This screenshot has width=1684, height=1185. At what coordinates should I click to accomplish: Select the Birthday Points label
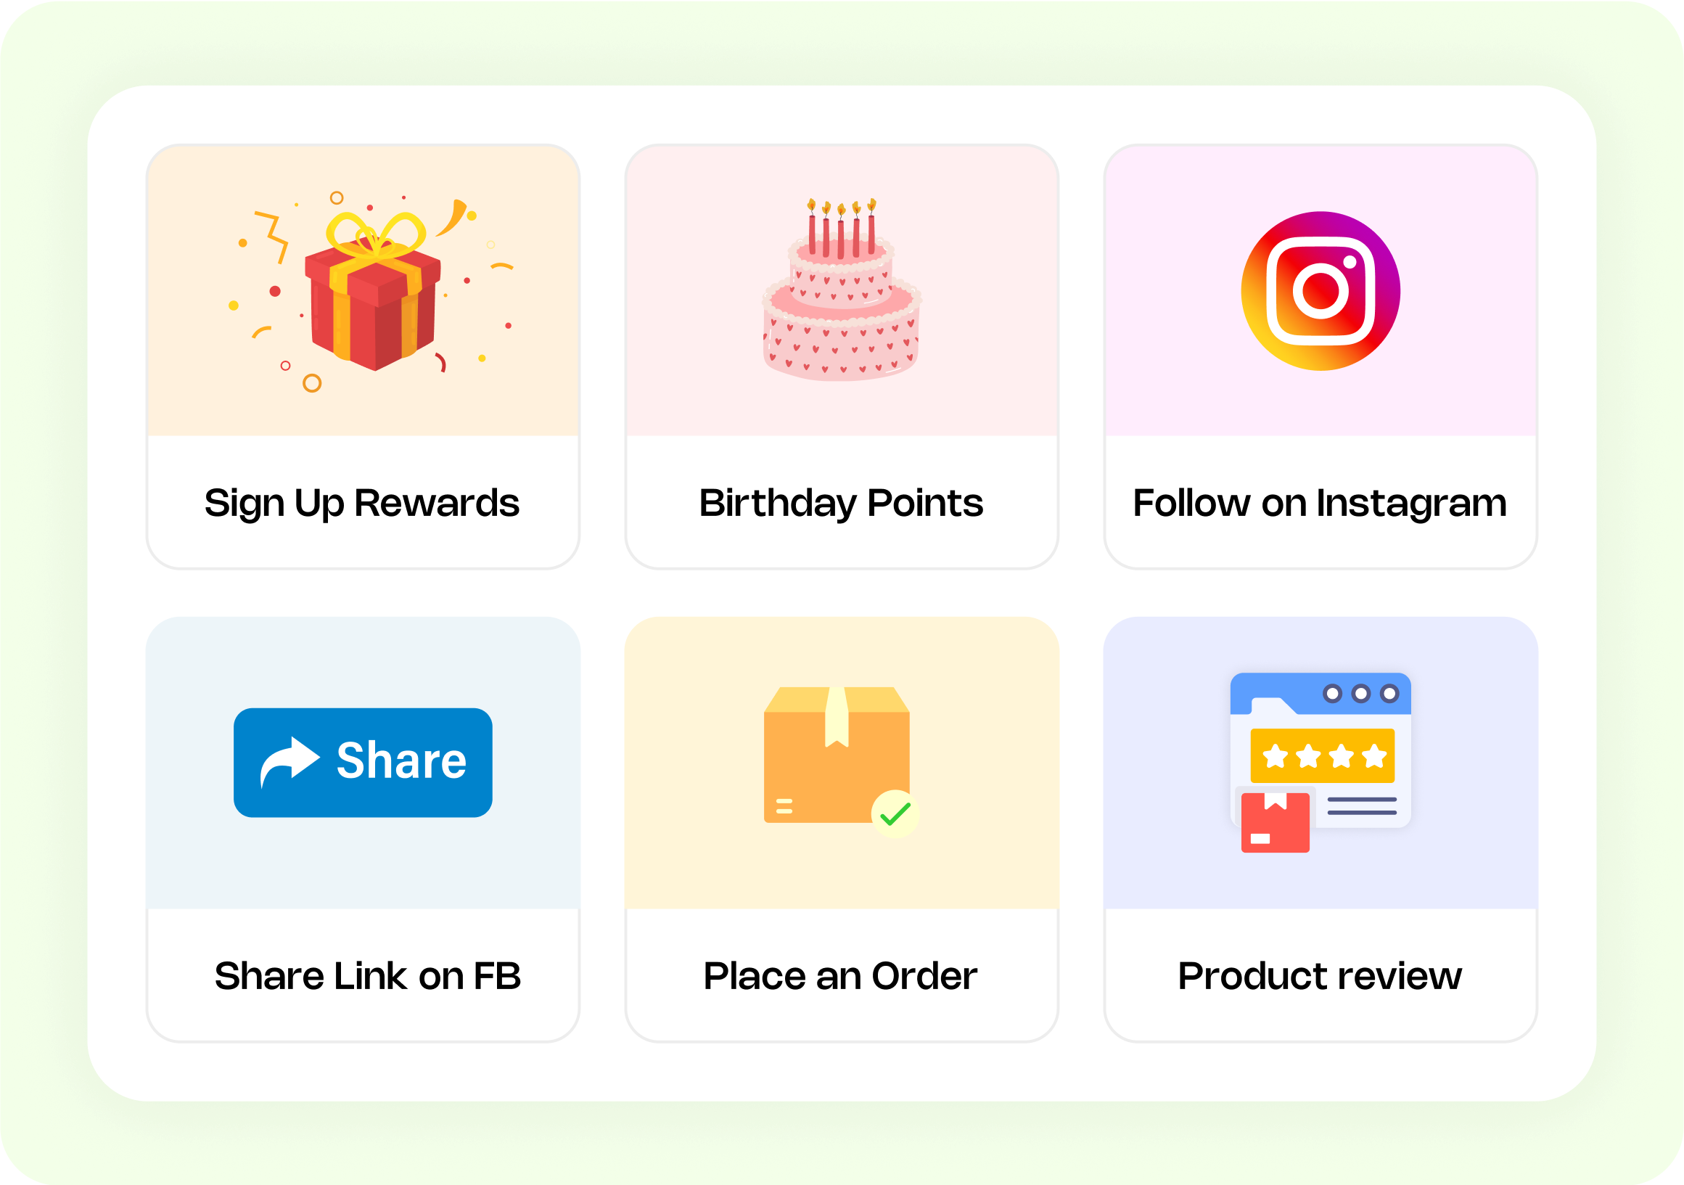(x=841, y=504)
